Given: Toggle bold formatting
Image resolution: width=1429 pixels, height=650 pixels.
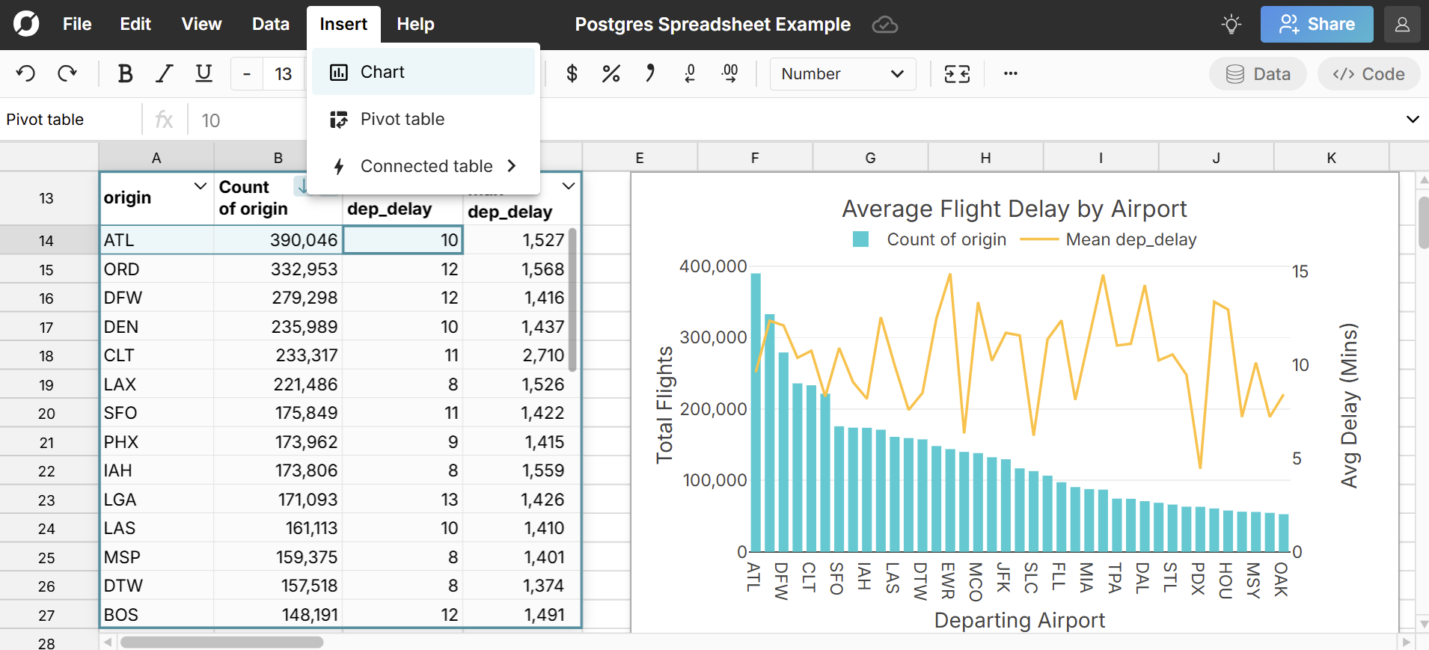Looking at the screenshot, I should coord(125,73).
